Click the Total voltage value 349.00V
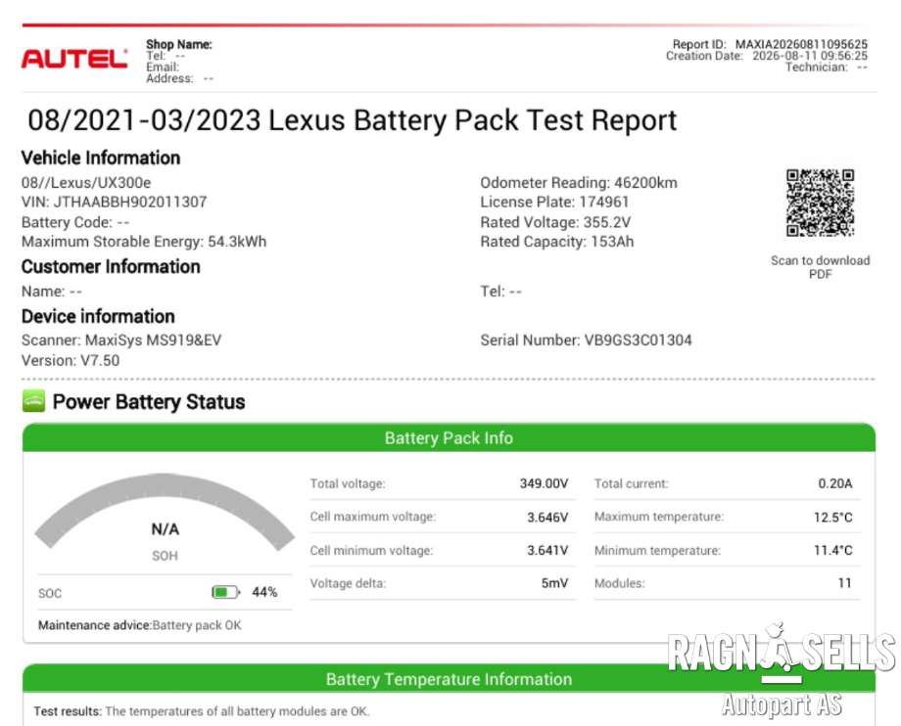This screenshot has height=726, width=901. (544, 483)
